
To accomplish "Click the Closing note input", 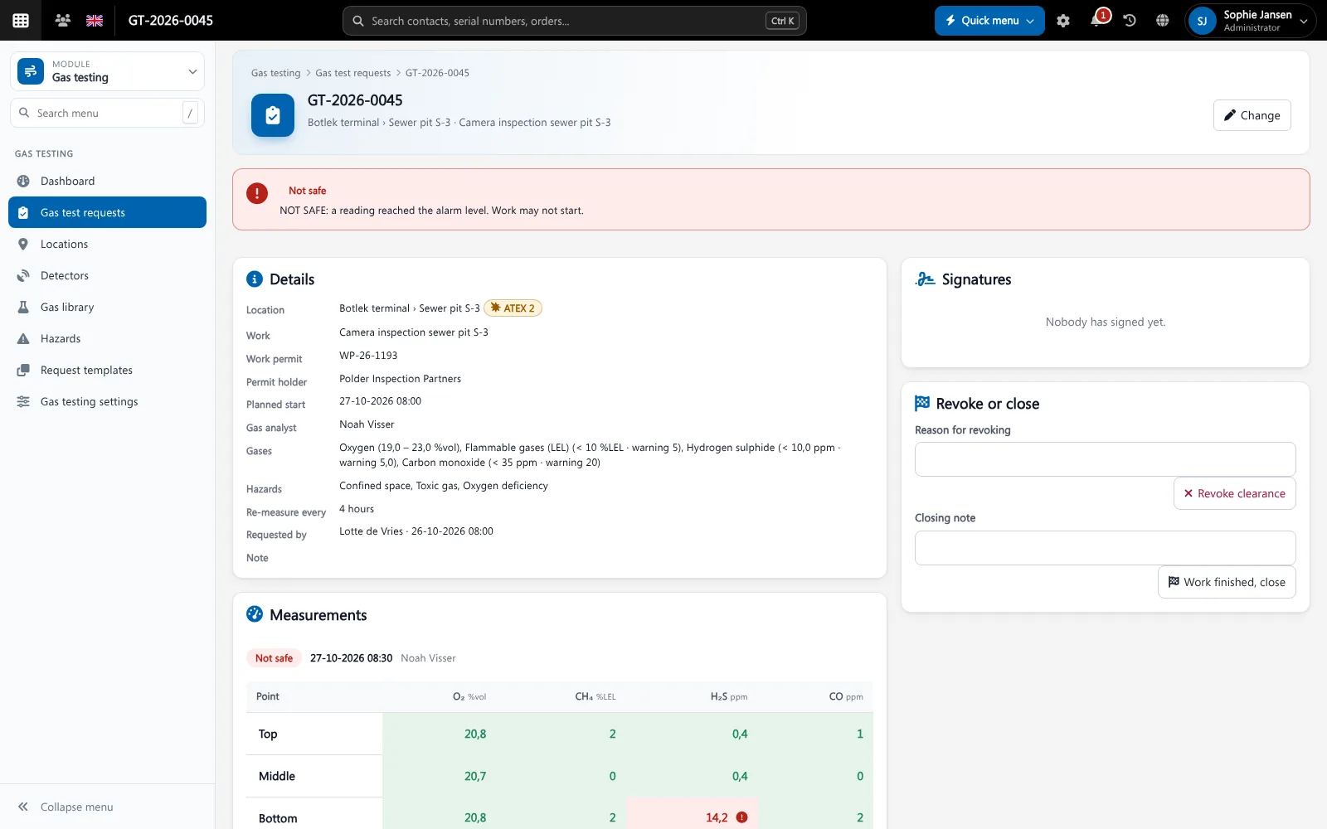I will coord(1105,548).
